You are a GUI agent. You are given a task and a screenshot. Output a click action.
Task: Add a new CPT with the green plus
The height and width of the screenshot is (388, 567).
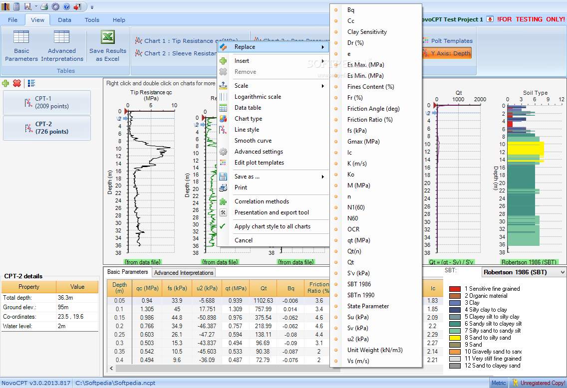[6, 83]
